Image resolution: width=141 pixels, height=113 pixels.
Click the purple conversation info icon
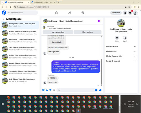(x=99, y=21)
